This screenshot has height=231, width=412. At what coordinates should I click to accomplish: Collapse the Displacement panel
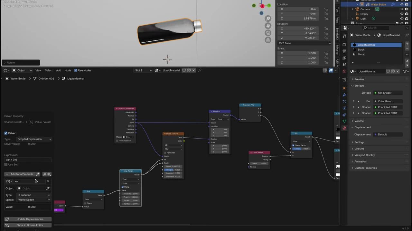[x=362, y=127]
